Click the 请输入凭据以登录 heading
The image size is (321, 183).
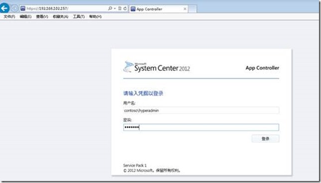click(x=143, y=93)
